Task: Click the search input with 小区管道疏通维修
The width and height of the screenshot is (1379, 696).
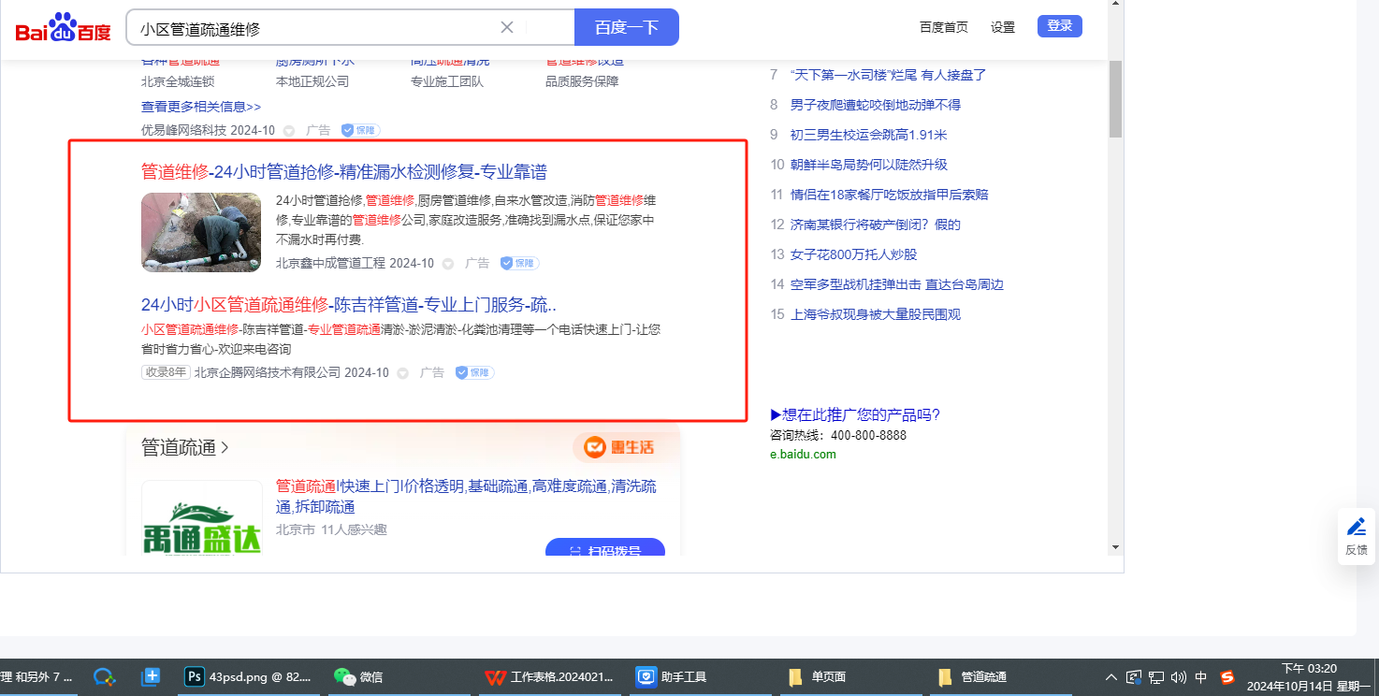Action: tap(318, 28)
